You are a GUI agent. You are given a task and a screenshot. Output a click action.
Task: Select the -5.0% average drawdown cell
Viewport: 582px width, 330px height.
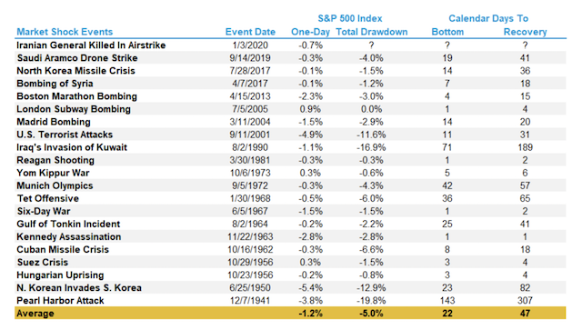(371, 314)
